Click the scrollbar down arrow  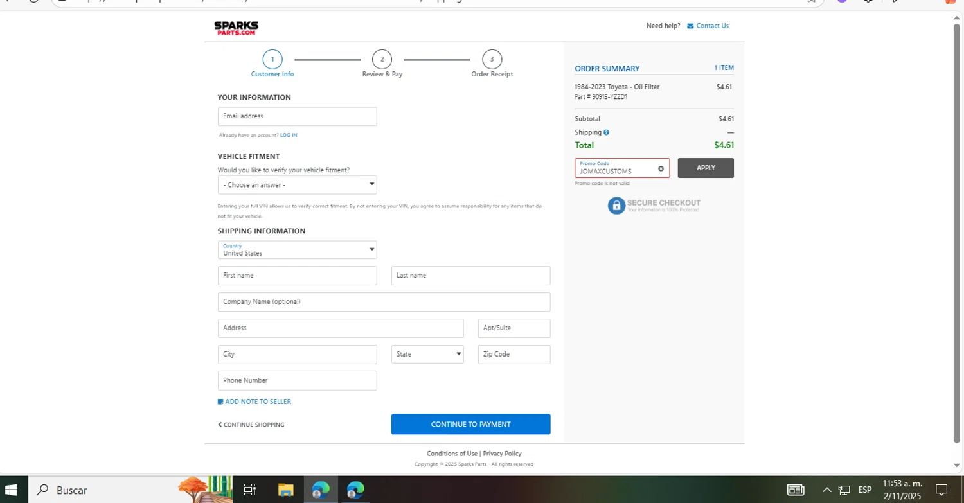click(957, 466)
